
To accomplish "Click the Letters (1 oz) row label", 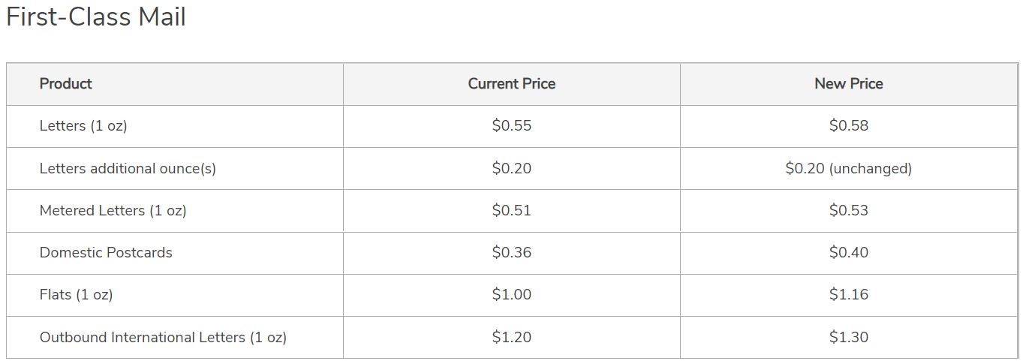I will 83,126.
